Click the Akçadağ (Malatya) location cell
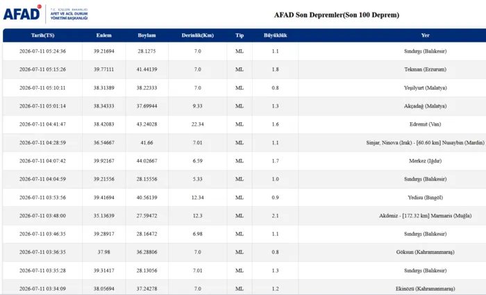Screen dimensions: 486x295 425,106
